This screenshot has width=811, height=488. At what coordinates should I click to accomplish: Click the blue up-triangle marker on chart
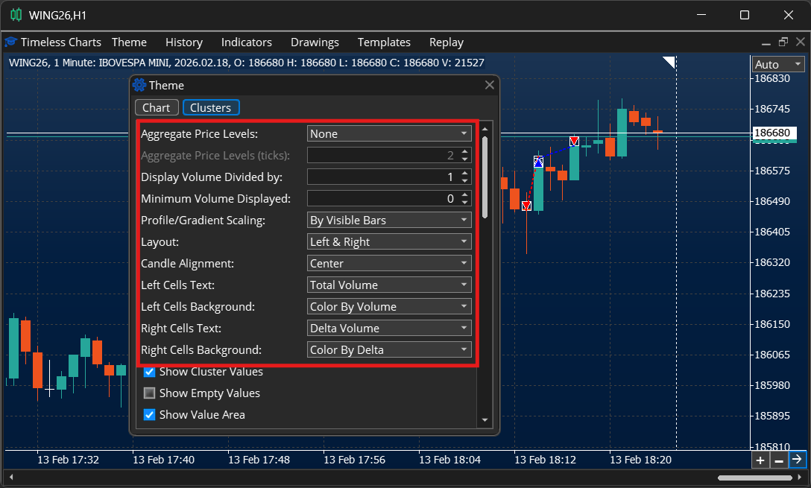(538, 162)
